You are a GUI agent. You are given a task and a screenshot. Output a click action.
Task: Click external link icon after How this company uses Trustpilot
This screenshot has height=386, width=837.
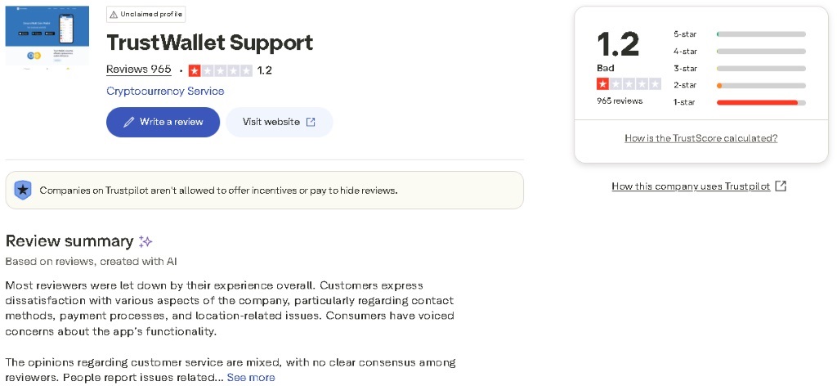pyautogui.click(x=781, y=186)
